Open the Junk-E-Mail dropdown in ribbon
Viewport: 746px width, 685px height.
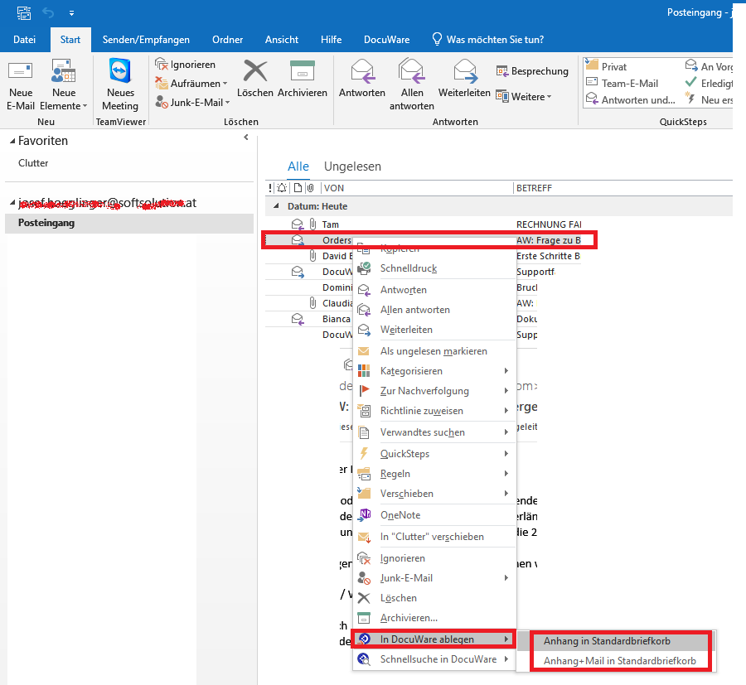pos(192,102)
